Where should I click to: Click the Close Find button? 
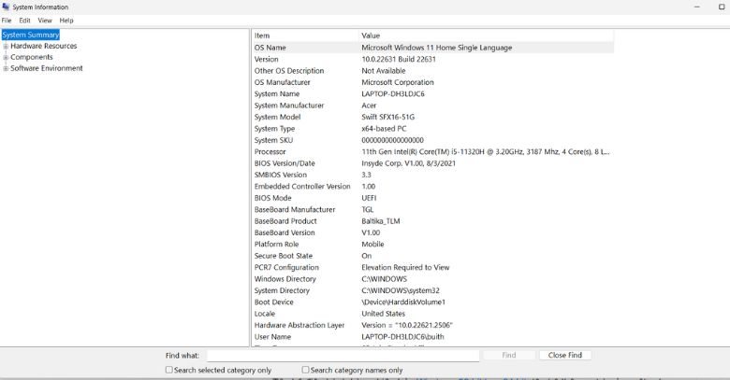pos(565,355)
